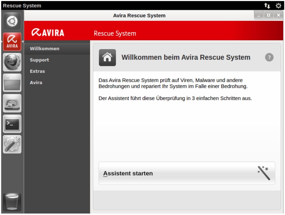Open the Support sidebar section
The width and height of the screenshot is (285, 215).
[39, 60]
